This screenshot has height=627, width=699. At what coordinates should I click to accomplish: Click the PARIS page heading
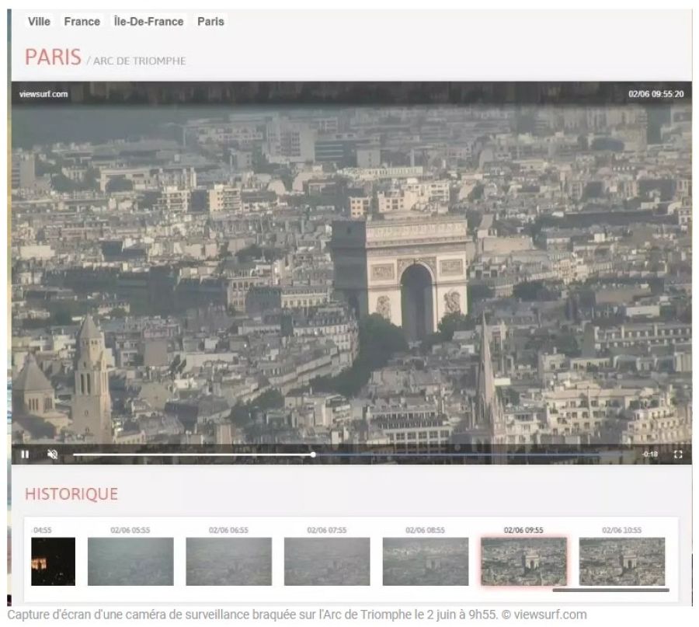(54, 57)
